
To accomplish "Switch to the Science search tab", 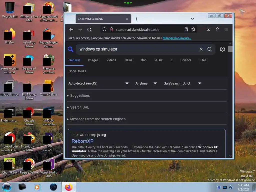I will click(186, 60).
